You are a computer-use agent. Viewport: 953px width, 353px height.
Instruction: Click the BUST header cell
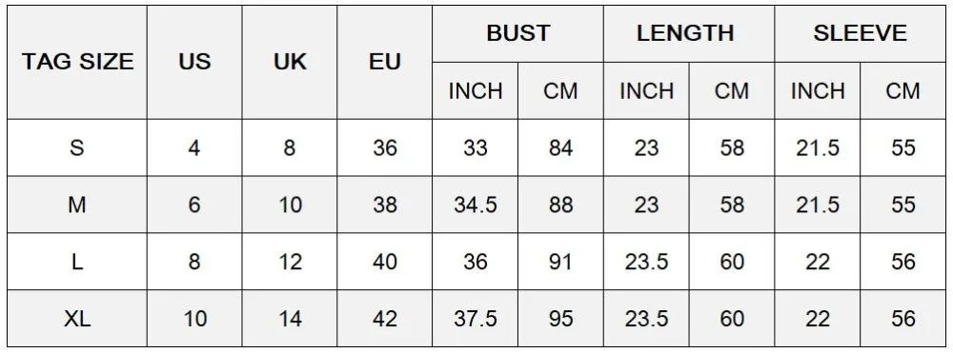click(x=517, y=33)
